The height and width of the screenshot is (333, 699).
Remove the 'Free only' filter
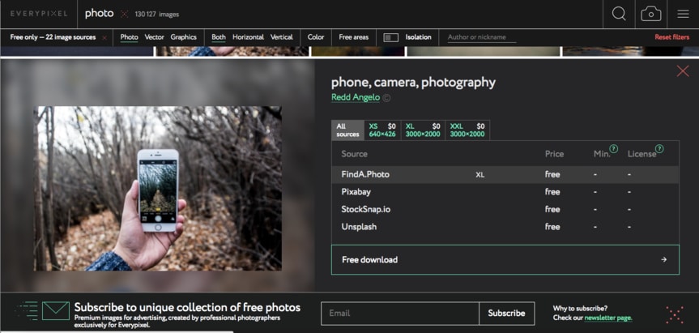point(104,37)
